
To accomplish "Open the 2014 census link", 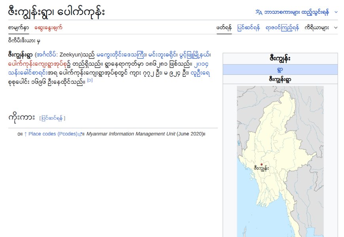I will 108,68.
